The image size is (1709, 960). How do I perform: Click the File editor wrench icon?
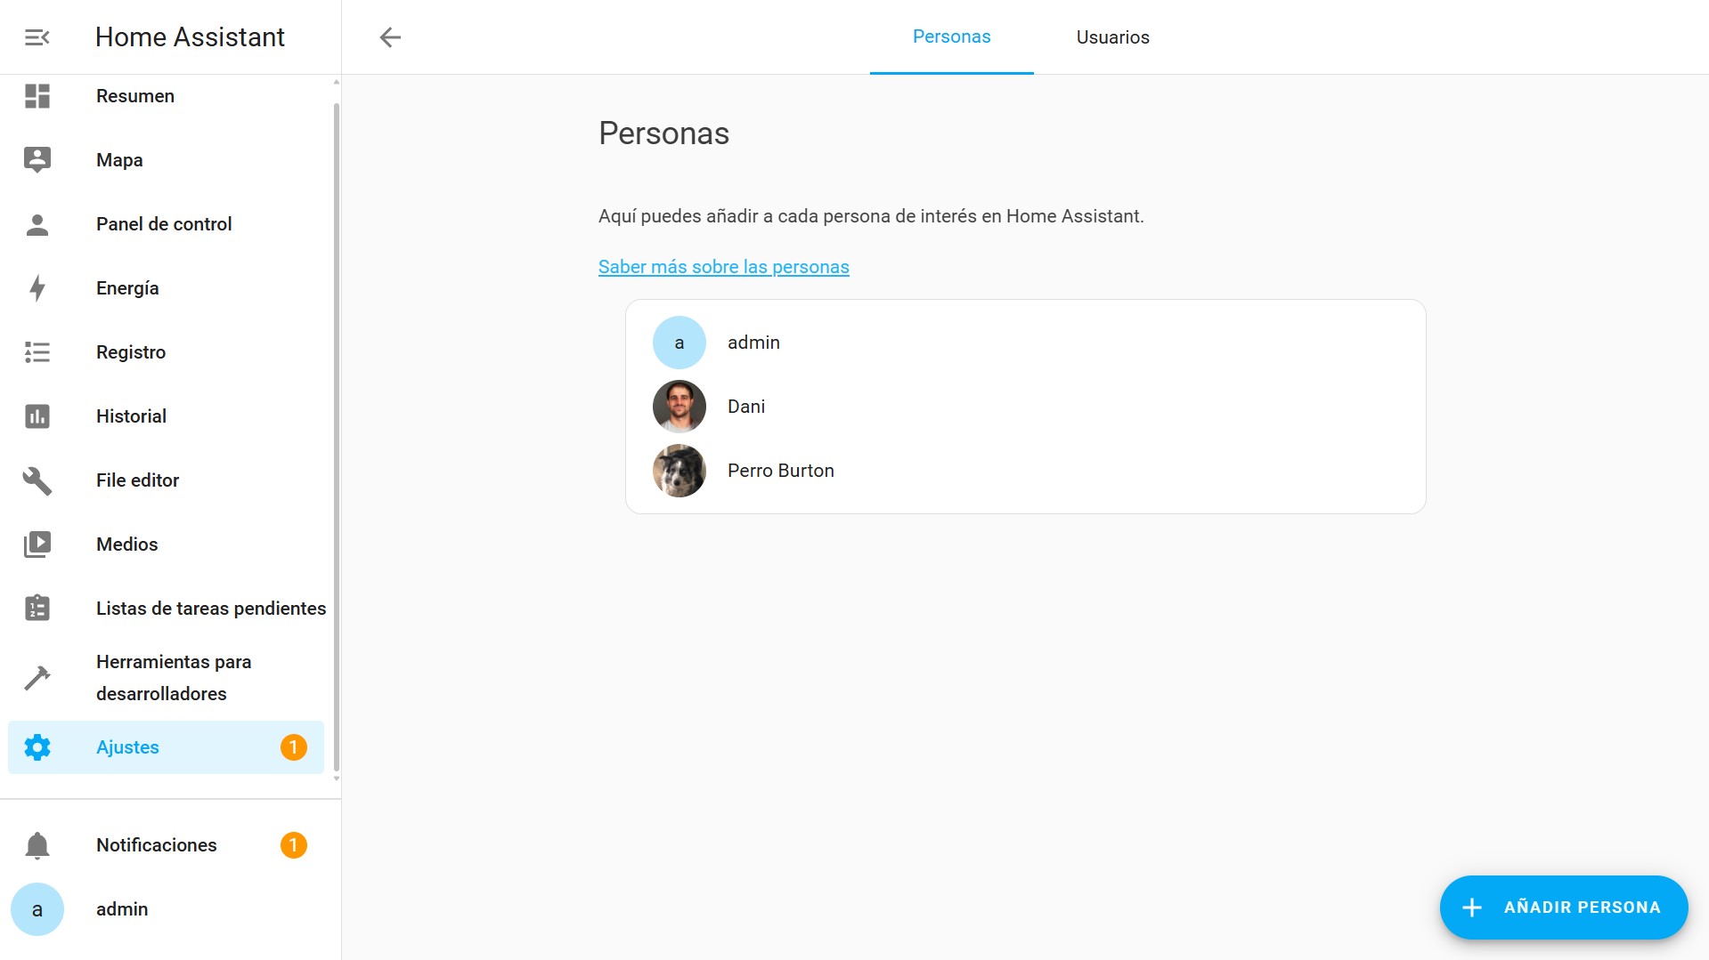(37, 480)
